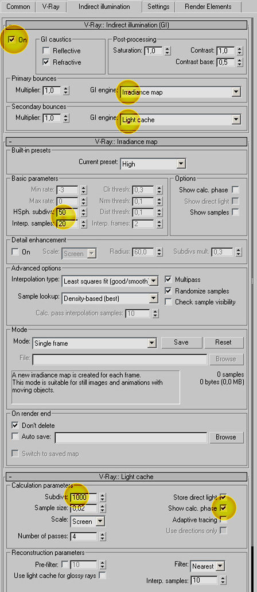Click the Contrast base spinner arrows
Viewport: 257px width, 592px height.
[x=239, y=62]
